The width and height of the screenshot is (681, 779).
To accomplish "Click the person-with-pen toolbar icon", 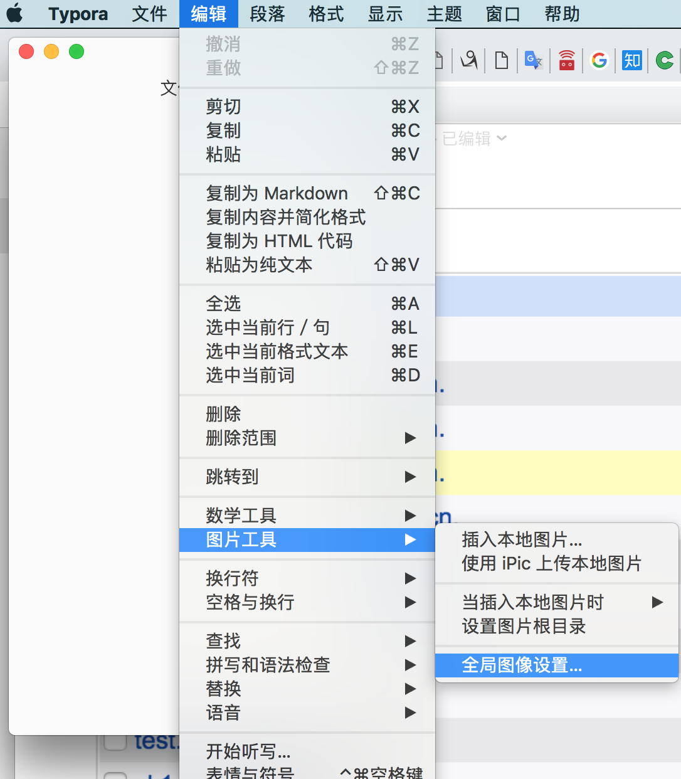I will coord(468,60).
